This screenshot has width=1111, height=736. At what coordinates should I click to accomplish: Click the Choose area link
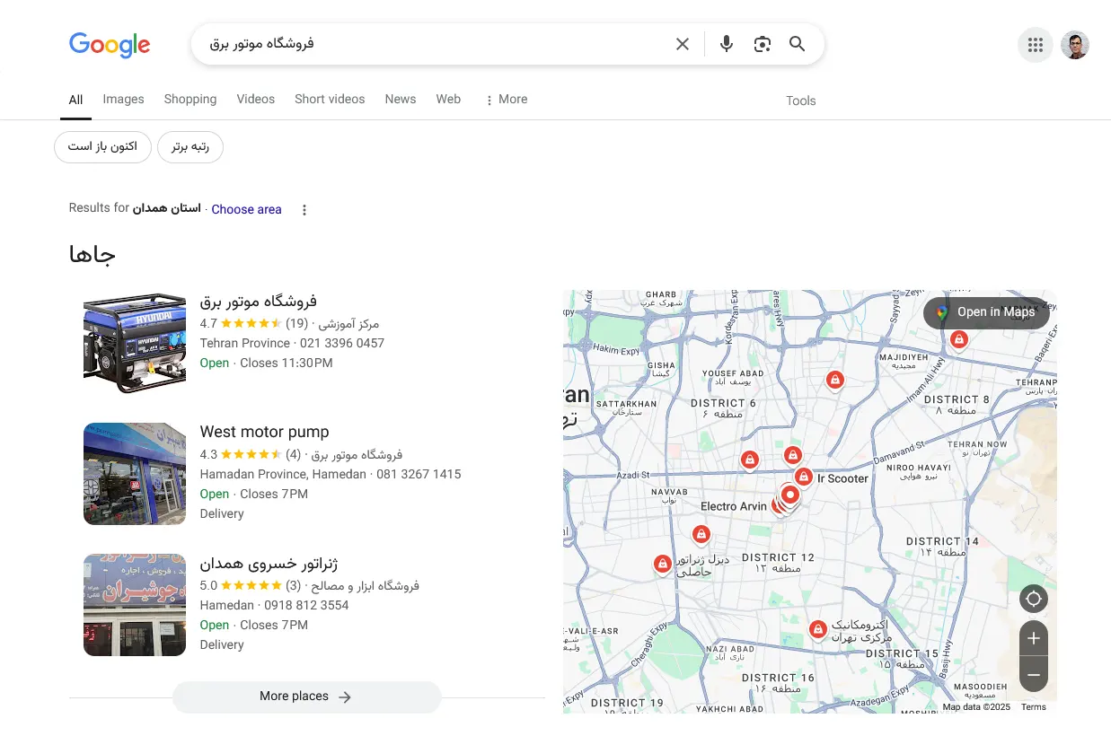click(246, 209)
